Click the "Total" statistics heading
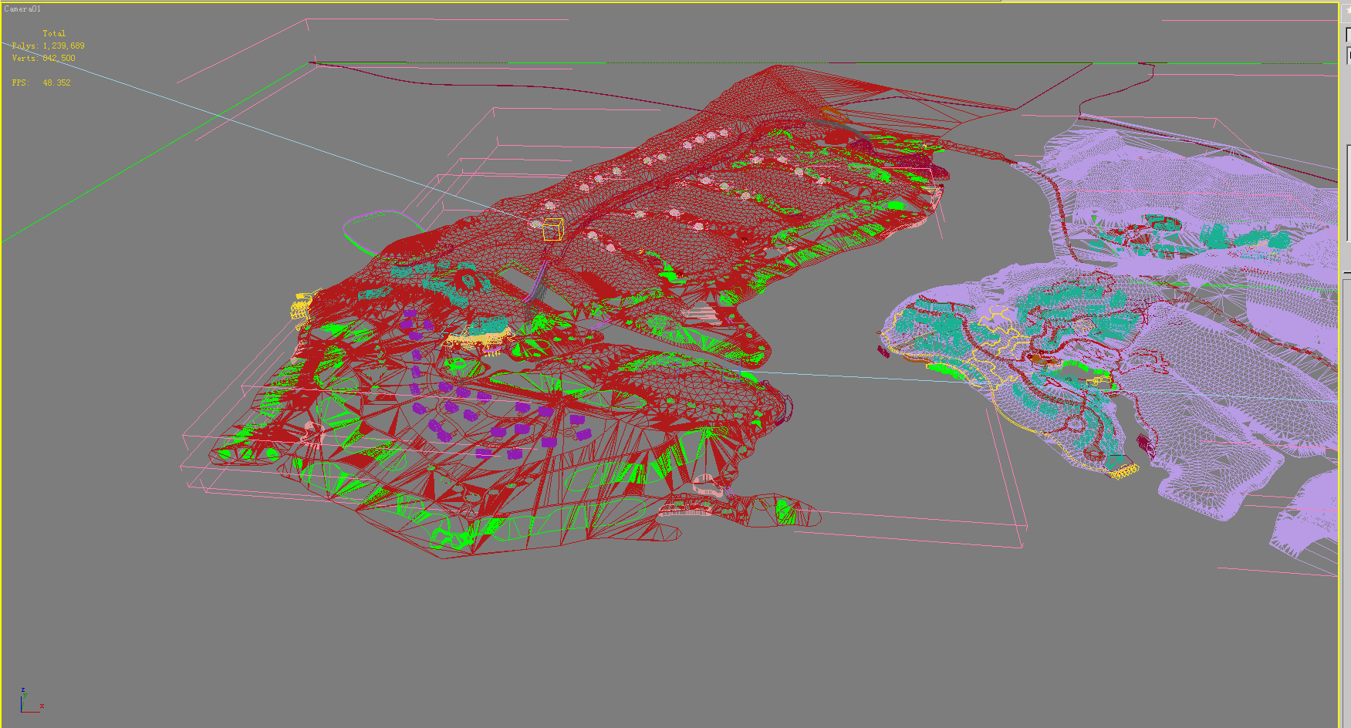 click(54, 34)
